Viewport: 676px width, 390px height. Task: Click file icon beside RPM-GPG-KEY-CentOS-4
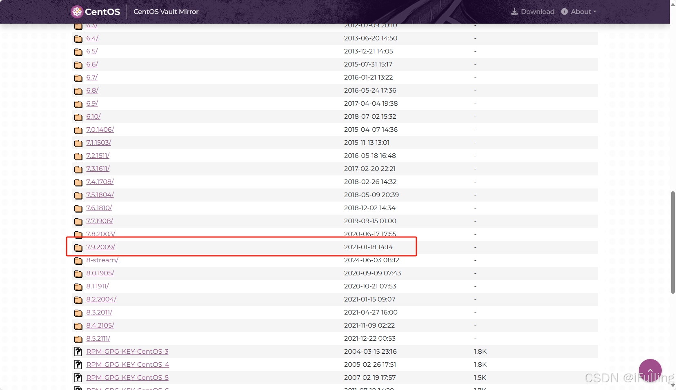(x=78, y=365)
